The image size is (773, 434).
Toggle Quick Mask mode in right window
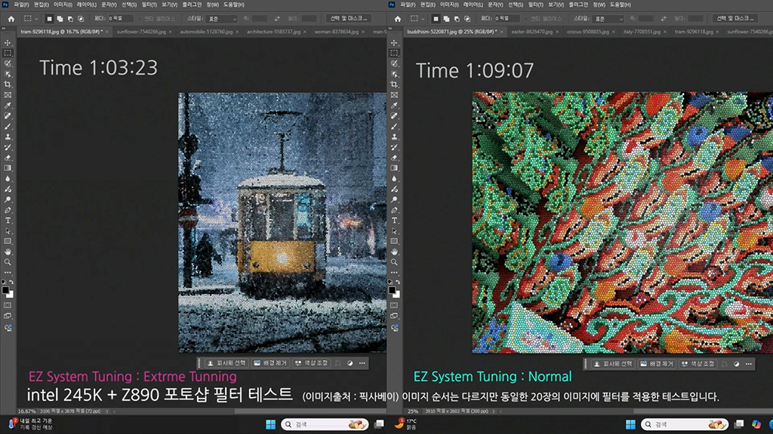394,306
